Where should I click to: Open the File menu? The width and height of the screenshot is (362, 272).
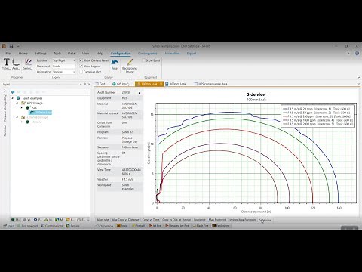8,54
